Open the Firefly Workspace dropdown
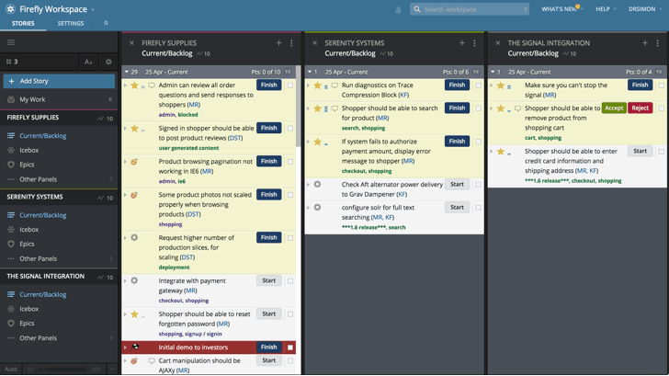 click(93, 9)
